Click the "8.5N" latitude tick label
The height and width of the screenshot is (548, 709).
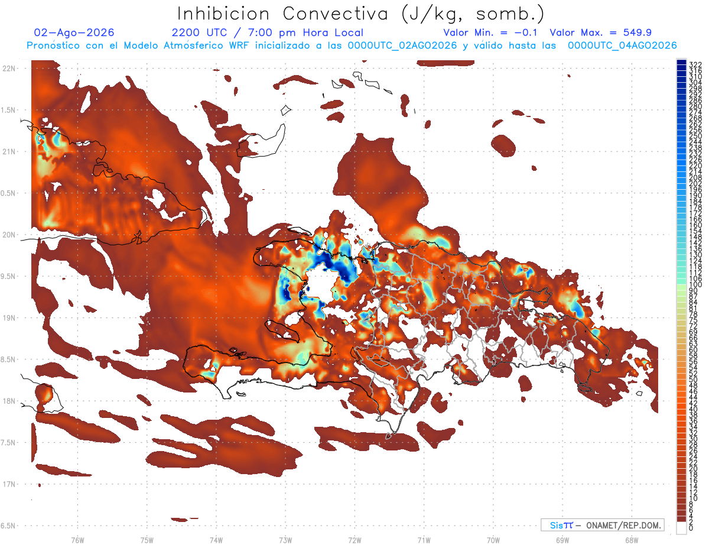(9, 359)
